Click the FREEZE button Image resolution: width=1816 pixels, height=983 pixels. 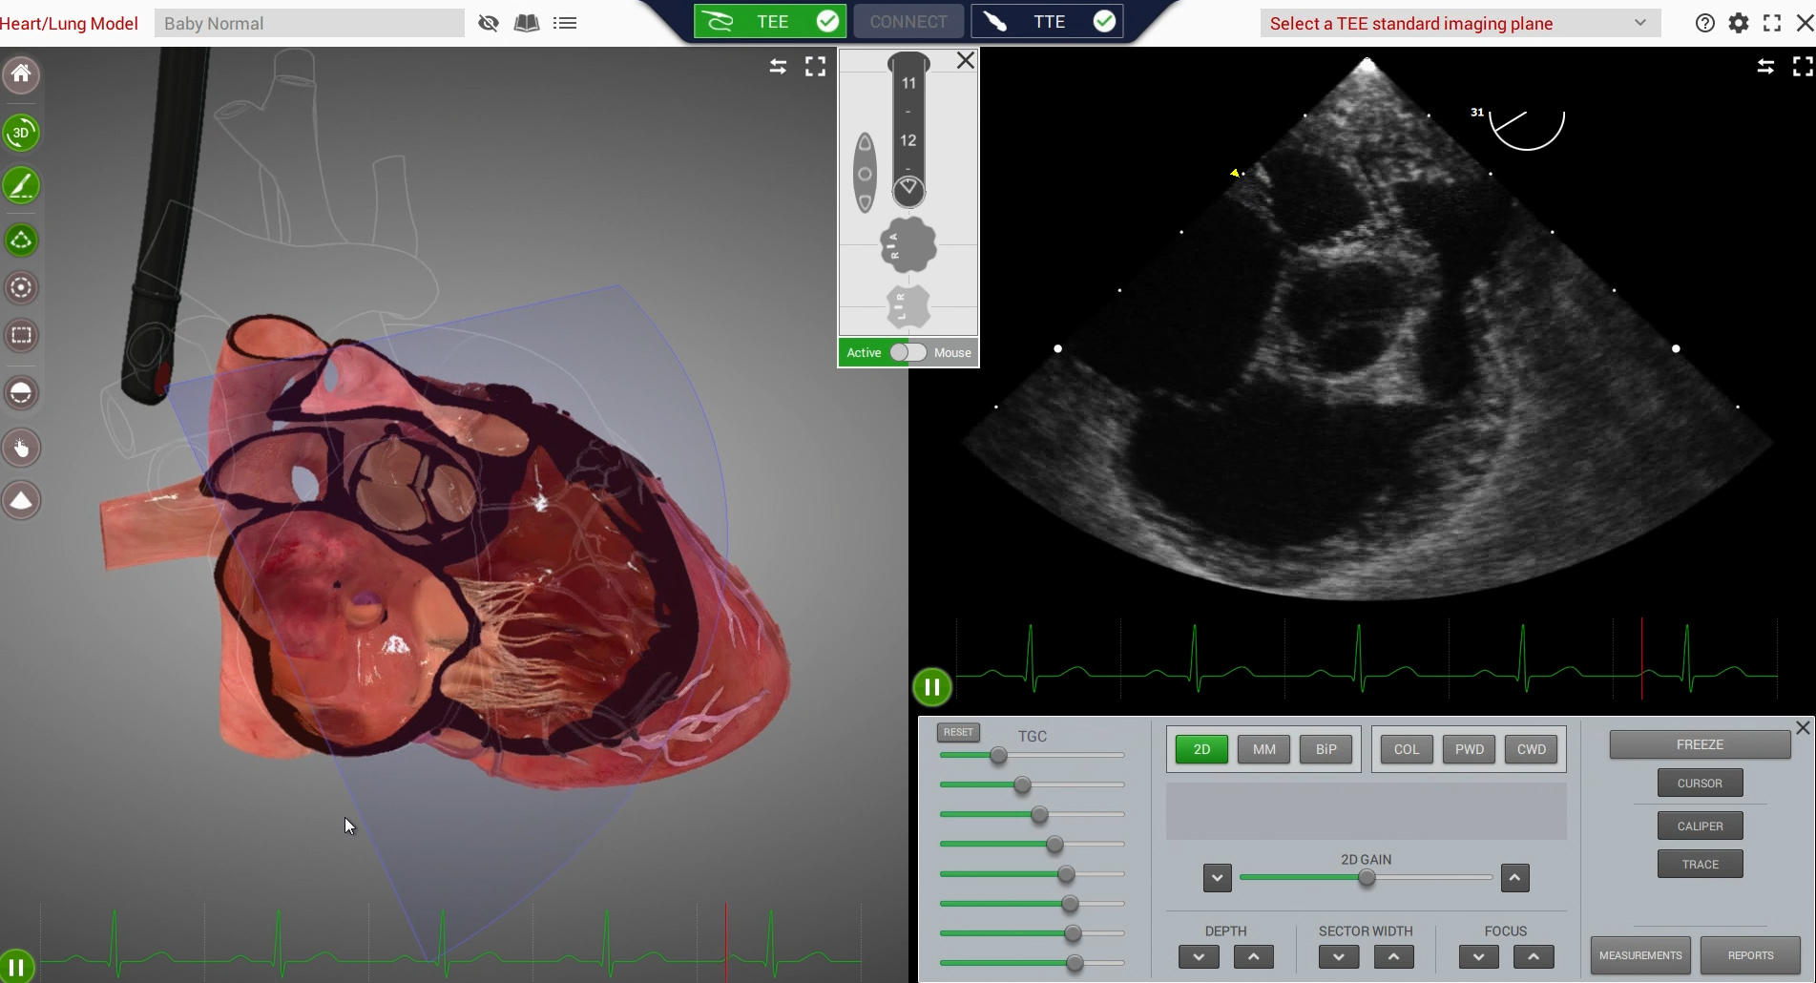point(1700,744)
